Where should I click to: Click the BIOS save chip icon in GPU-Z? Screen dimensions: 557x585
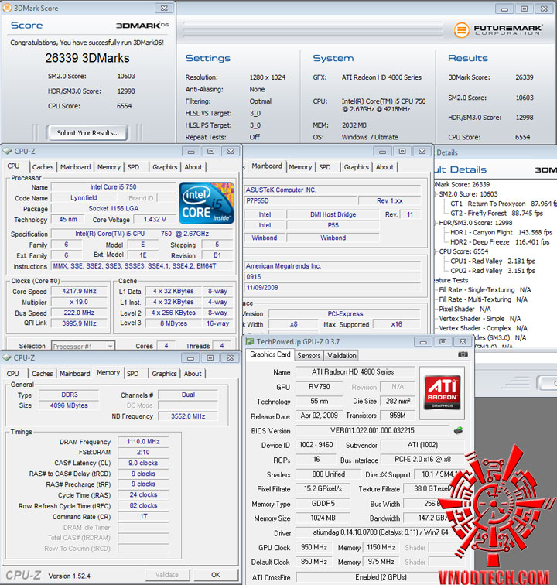(x=458, y=430)
